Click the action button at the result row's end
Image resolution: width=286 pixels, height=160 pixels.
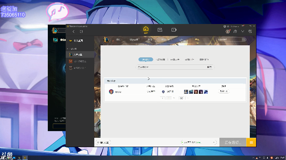(x=223, y=91)
